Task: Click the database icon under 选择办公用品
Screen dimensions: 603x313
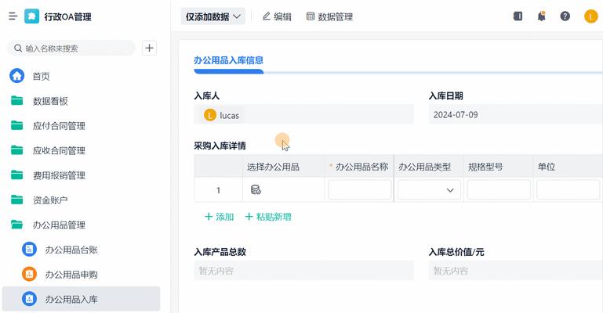Action: click(256, 189)
